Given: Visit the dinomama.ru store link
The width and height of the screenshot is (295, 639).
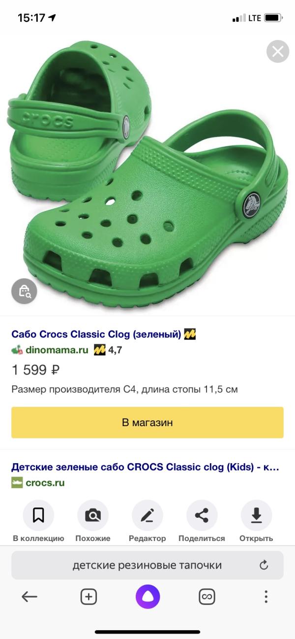Looking at the screenshot, I should click(57, 350).
